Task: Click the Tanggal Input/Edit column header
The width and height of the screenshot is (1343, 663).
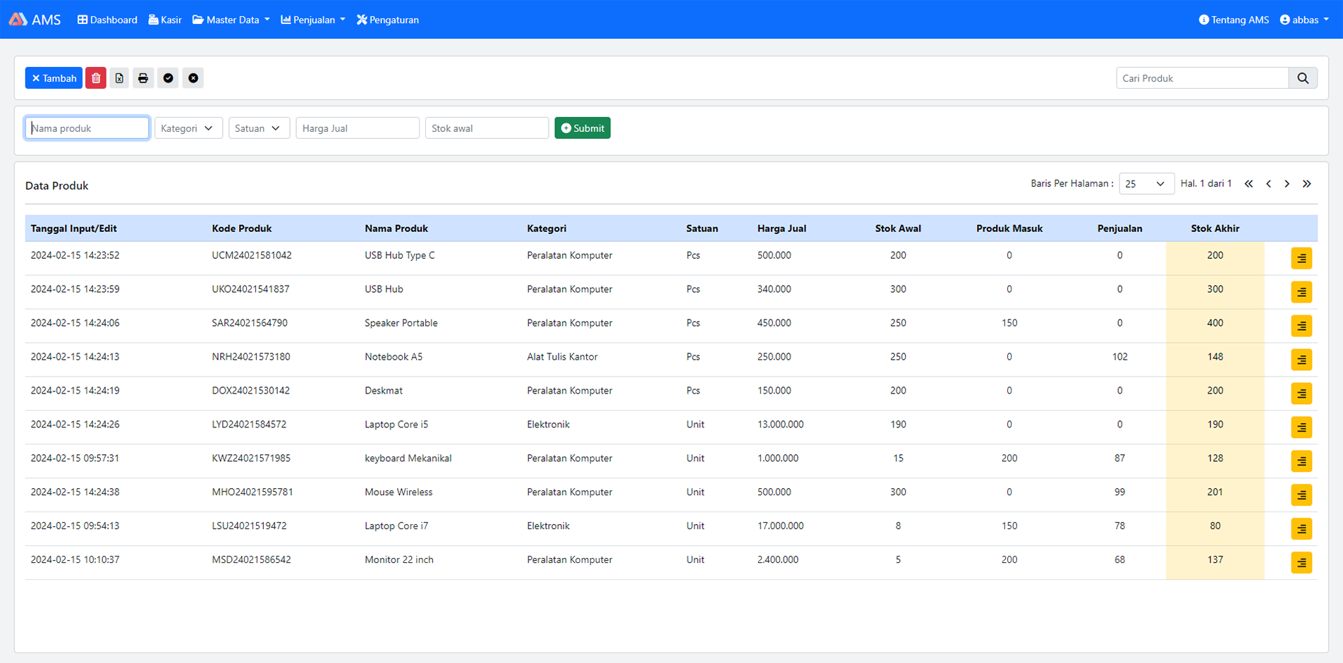Action: pyautogui.click(x=74, y=229)
